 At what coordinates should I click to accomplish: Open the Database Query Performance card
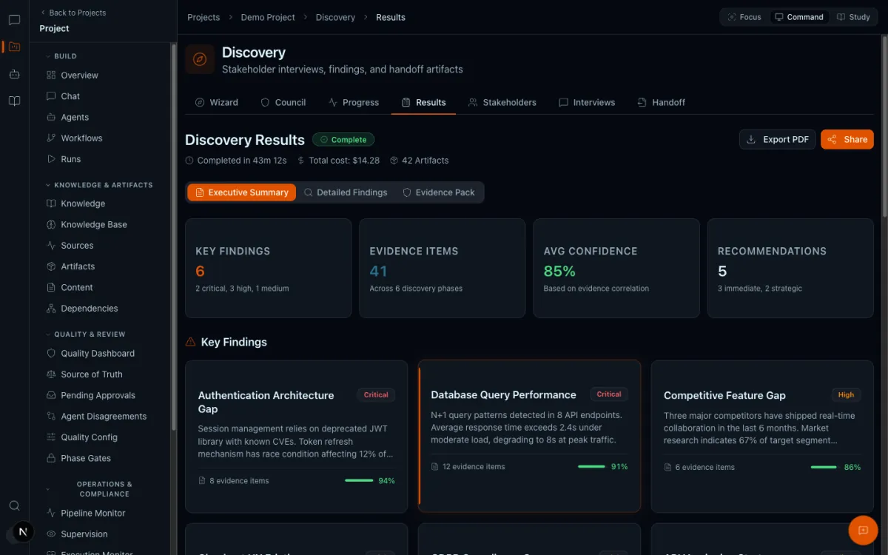pyautogui.click(x=529, y=437)
